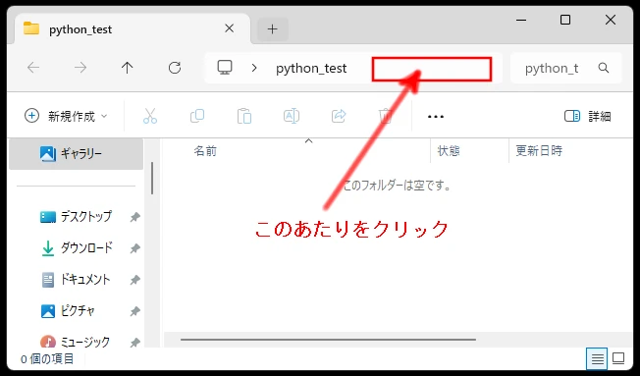
Task: Click the 0 個の項目 status text
Action: (x=47, y=359)
